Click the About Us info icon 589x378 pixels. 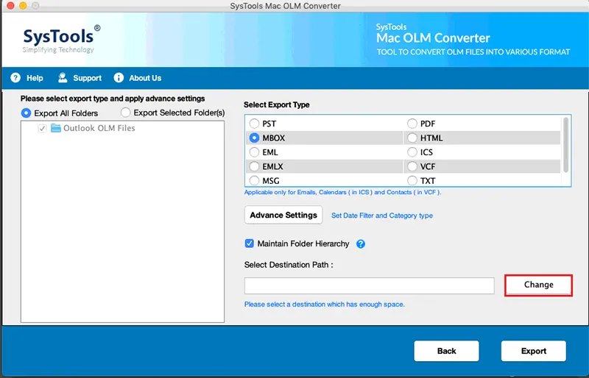click(119, 78)
